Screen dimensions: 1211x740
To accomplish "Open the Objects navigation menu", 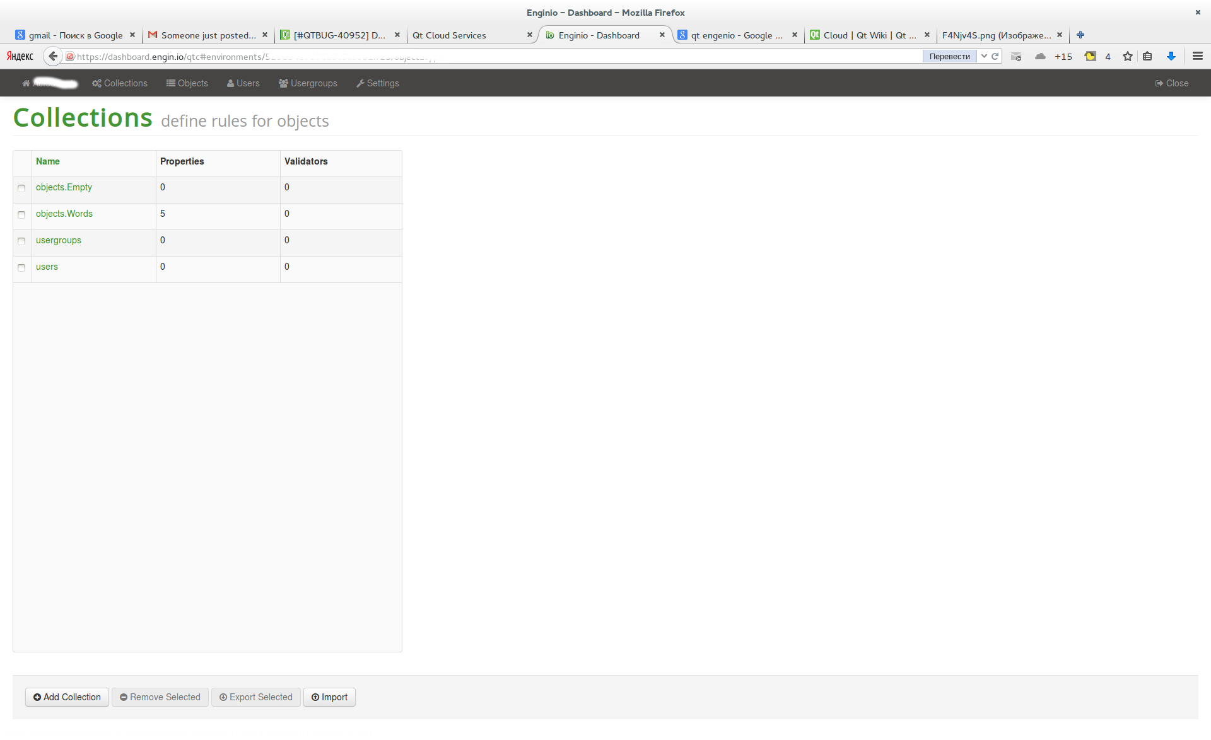I will click(x=187, y=83).
